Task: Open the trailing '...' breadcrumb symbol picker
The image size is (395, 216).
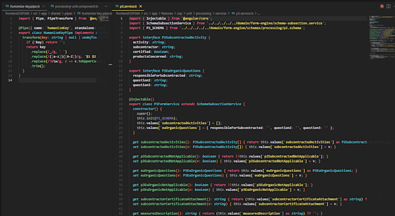Action: pyautogui.click(x=258, y=13)
